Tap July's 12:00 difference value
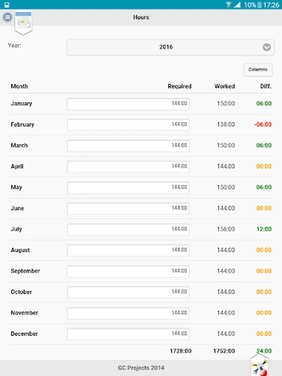This screenshot has height=376, width=282. click(x=264, y=229)
